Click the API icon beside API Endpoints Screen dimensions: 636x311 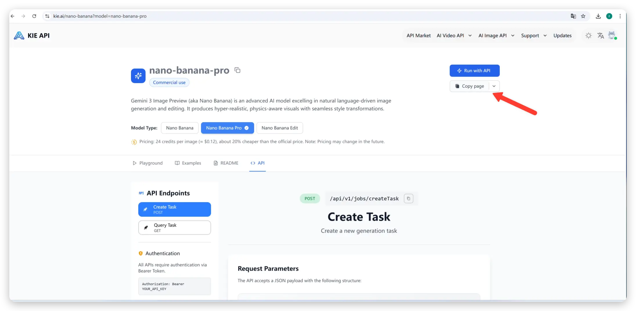pos(141,193)
